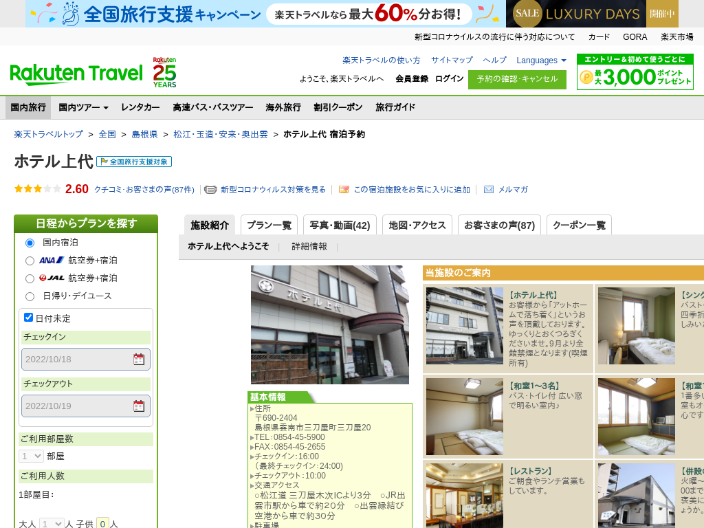Uncheck the 日付未定 checkbox

pos(28,318)
